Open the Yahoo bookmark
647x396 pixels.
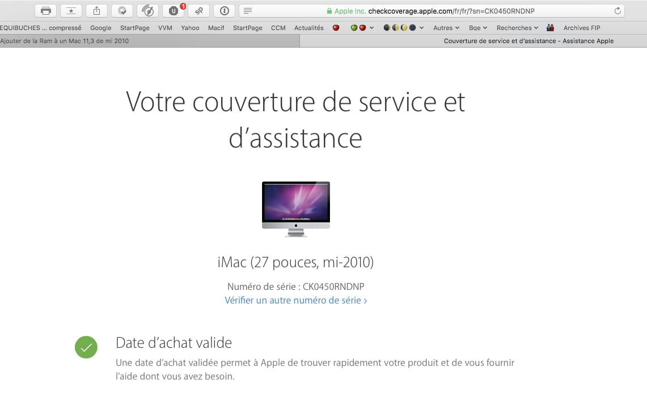(x=190, y=28)
